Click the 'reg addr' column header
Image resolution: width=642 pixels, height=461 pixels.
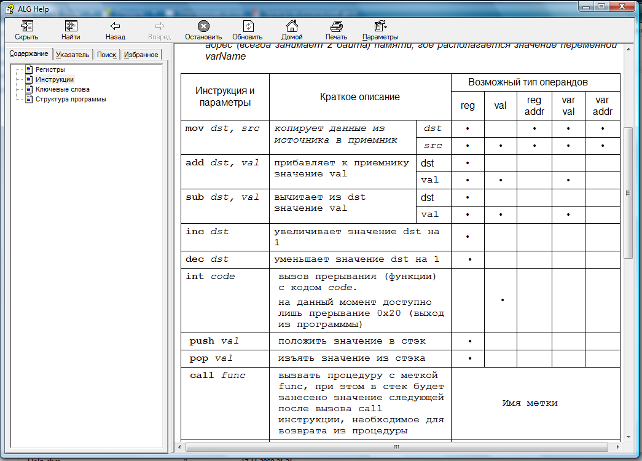click(x=534, y=106)
